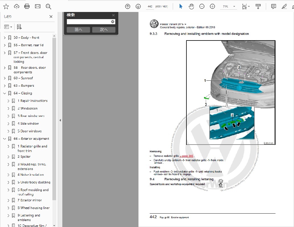
Task: Click the upload to cloud icon
Action: pos(17,6)
